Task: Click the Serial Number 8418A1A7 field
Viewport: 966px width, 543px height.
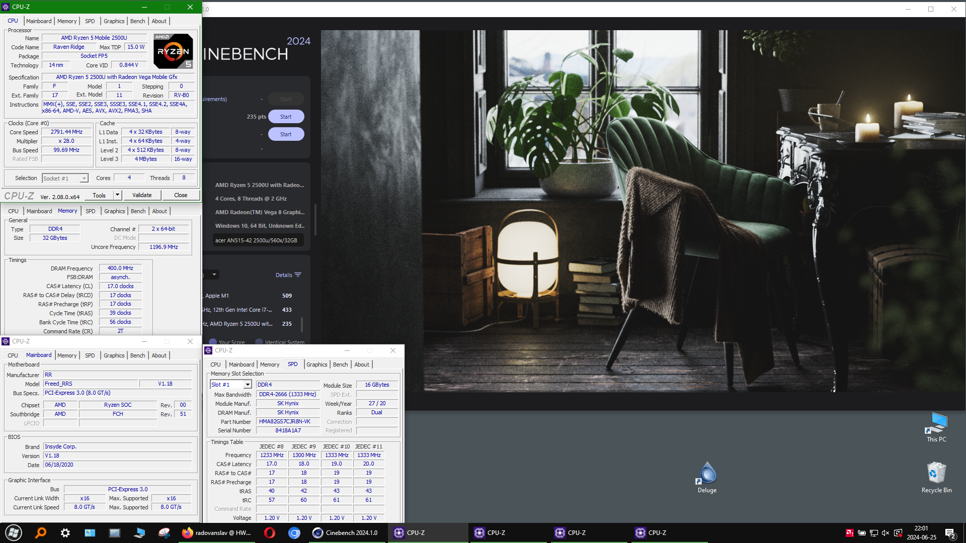Action: coord(288,430)
